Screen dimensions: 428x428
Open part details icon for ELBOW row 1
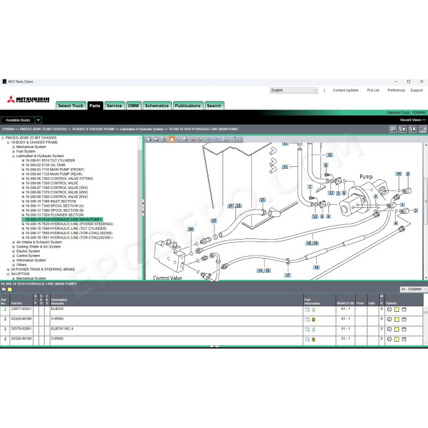[307, 310]
